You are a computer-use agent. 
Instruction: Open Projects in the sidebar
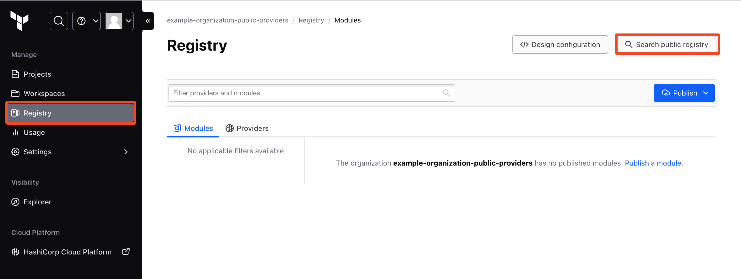(37, 74)
